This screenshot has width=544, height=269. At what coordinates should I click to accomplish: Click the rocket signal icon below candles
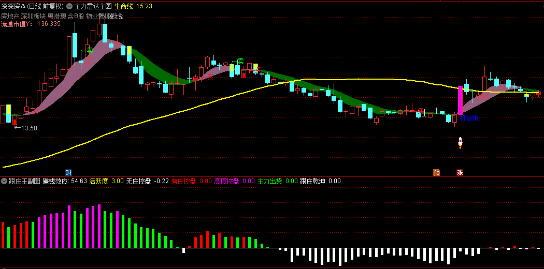[461, 143]
